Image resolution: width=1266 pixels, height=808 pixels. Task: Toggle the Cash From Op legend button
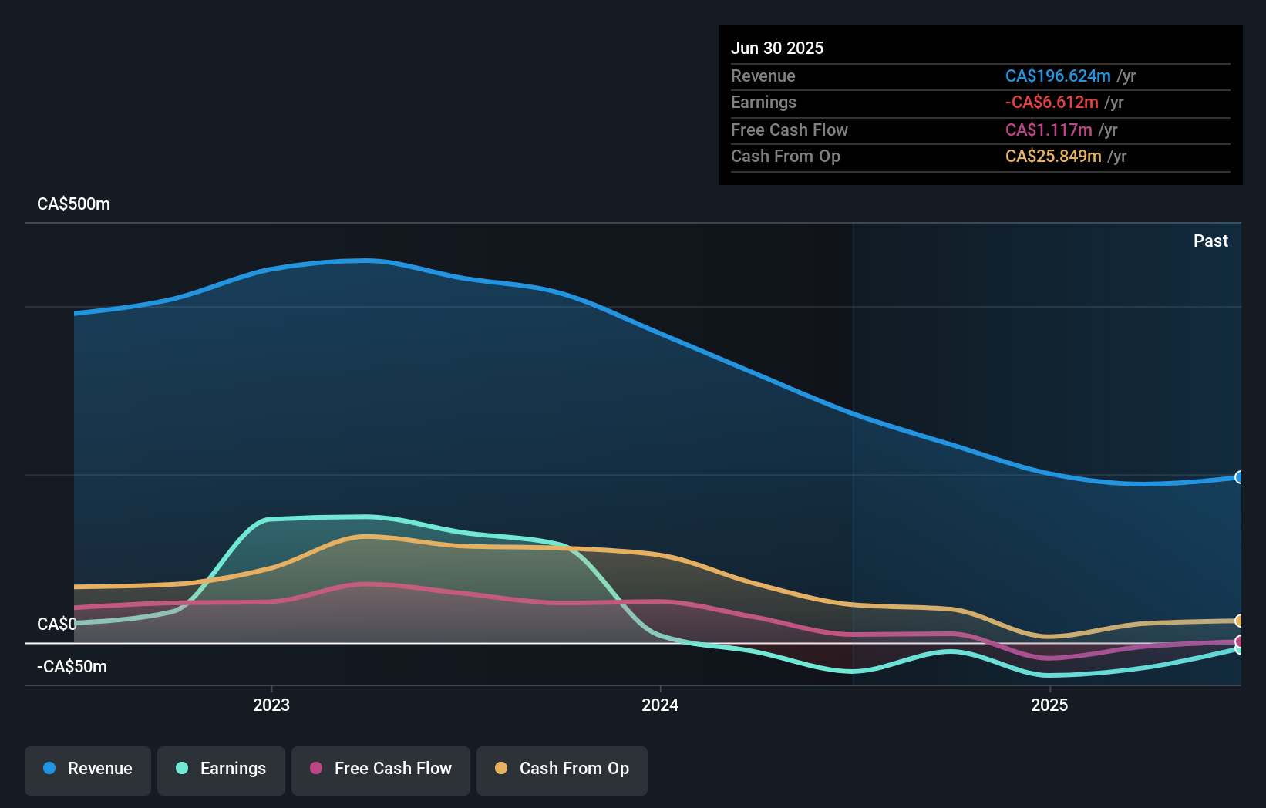tap(562, 770)
